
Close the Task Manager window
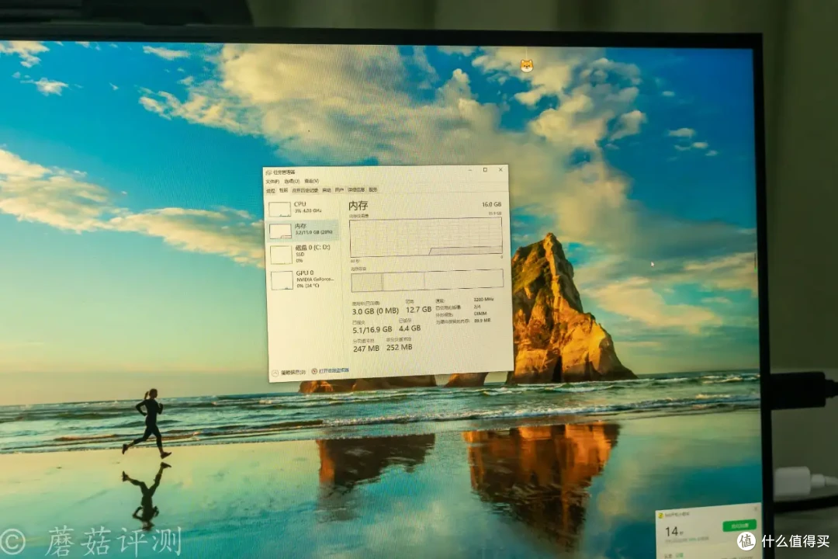pyautogui.click(x=500, y=169)
